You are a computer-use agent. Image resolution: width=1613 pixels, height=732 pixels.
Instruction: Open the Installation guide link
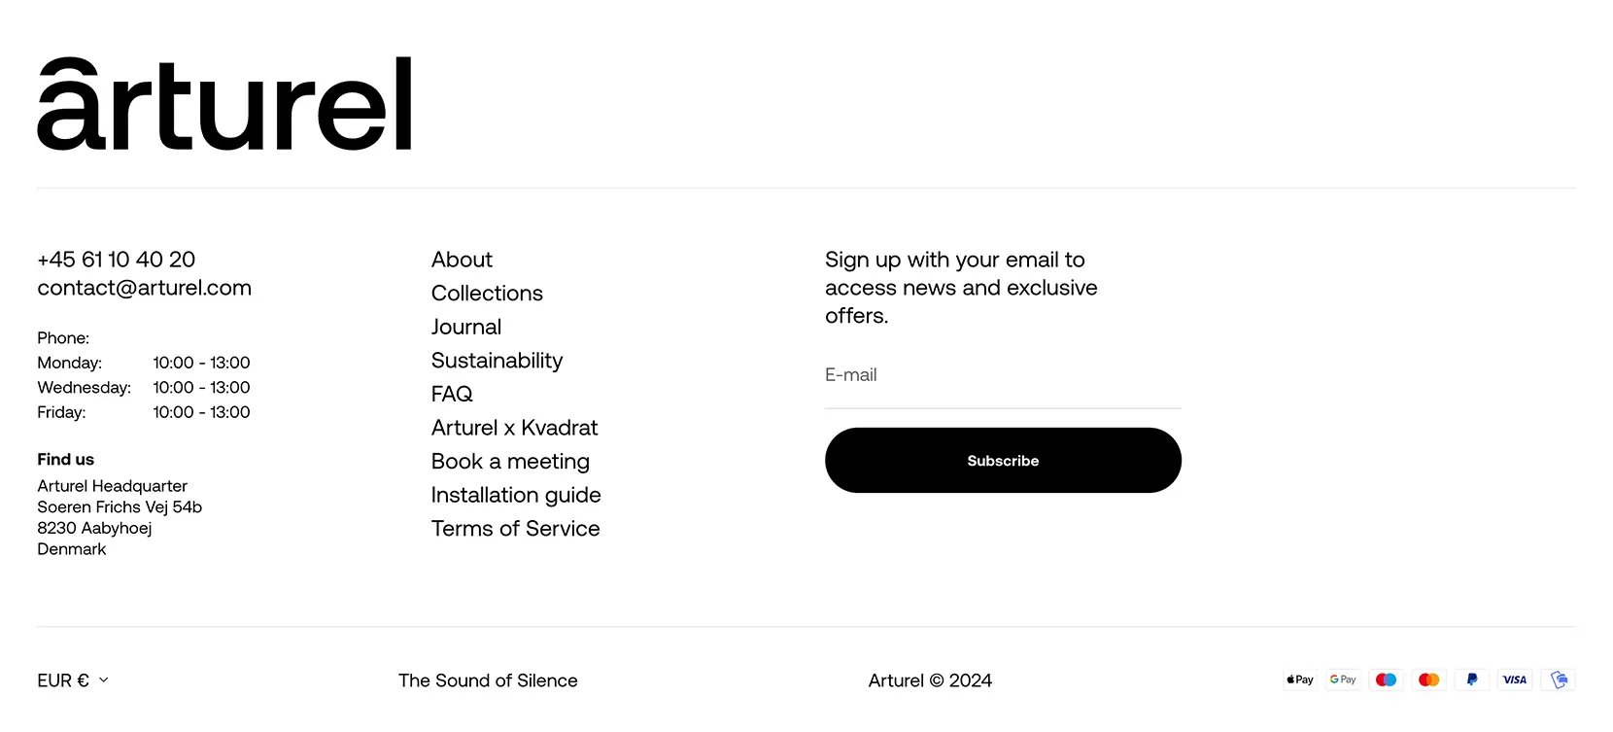516,495
